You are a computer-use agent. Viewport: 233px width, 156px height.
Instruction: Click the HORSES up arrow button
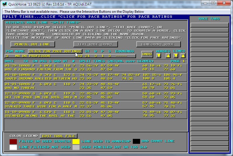pos(168,56)
